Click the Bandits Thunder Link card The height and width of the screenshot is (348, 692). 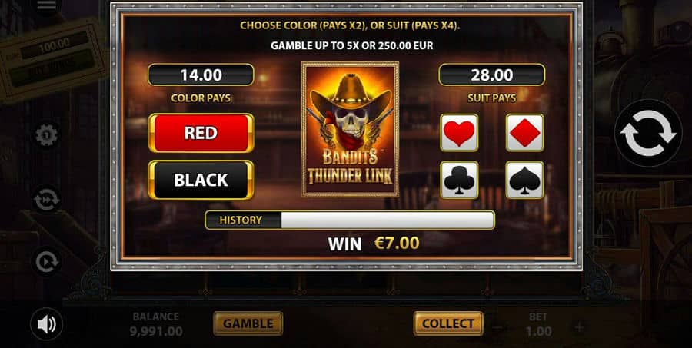click(351, 129)
